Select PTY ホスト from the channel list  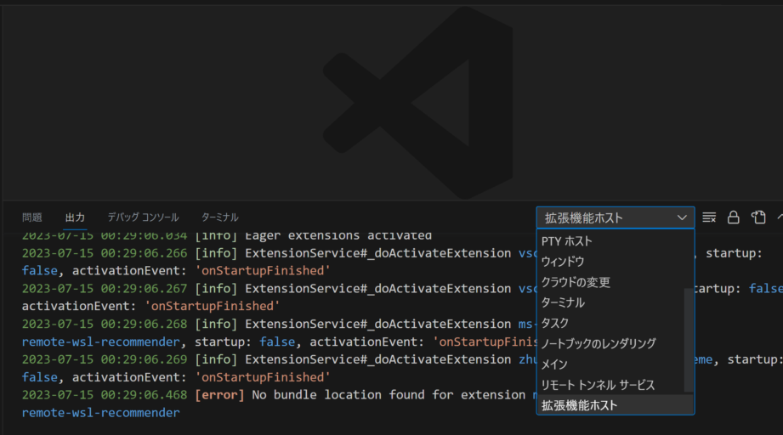(567, 241)
